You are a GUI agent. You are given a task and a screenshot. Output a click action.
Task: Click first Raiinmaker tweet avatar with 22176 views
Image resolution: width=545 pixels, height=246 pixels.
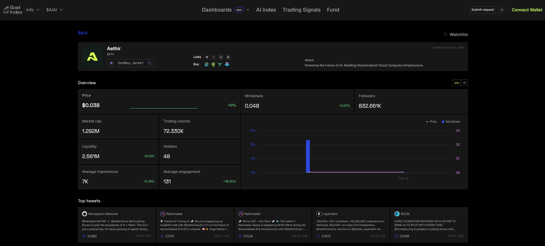[x=163, y=214]
